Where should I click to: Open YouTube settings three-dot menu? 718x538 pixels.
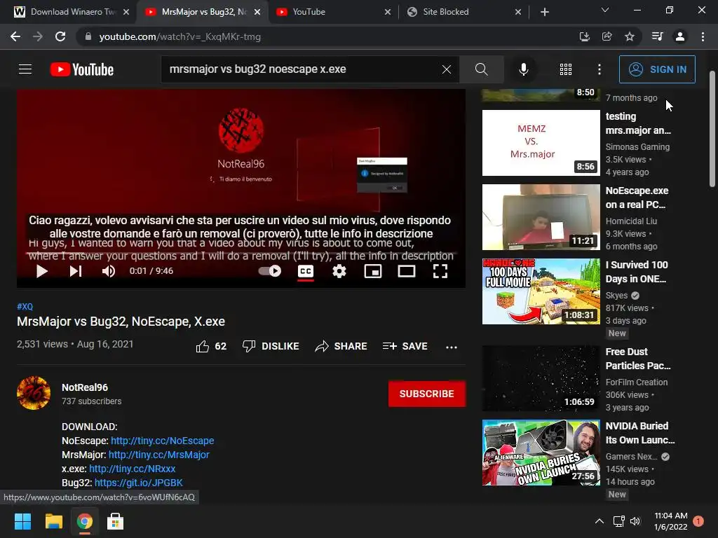point(600,69)
